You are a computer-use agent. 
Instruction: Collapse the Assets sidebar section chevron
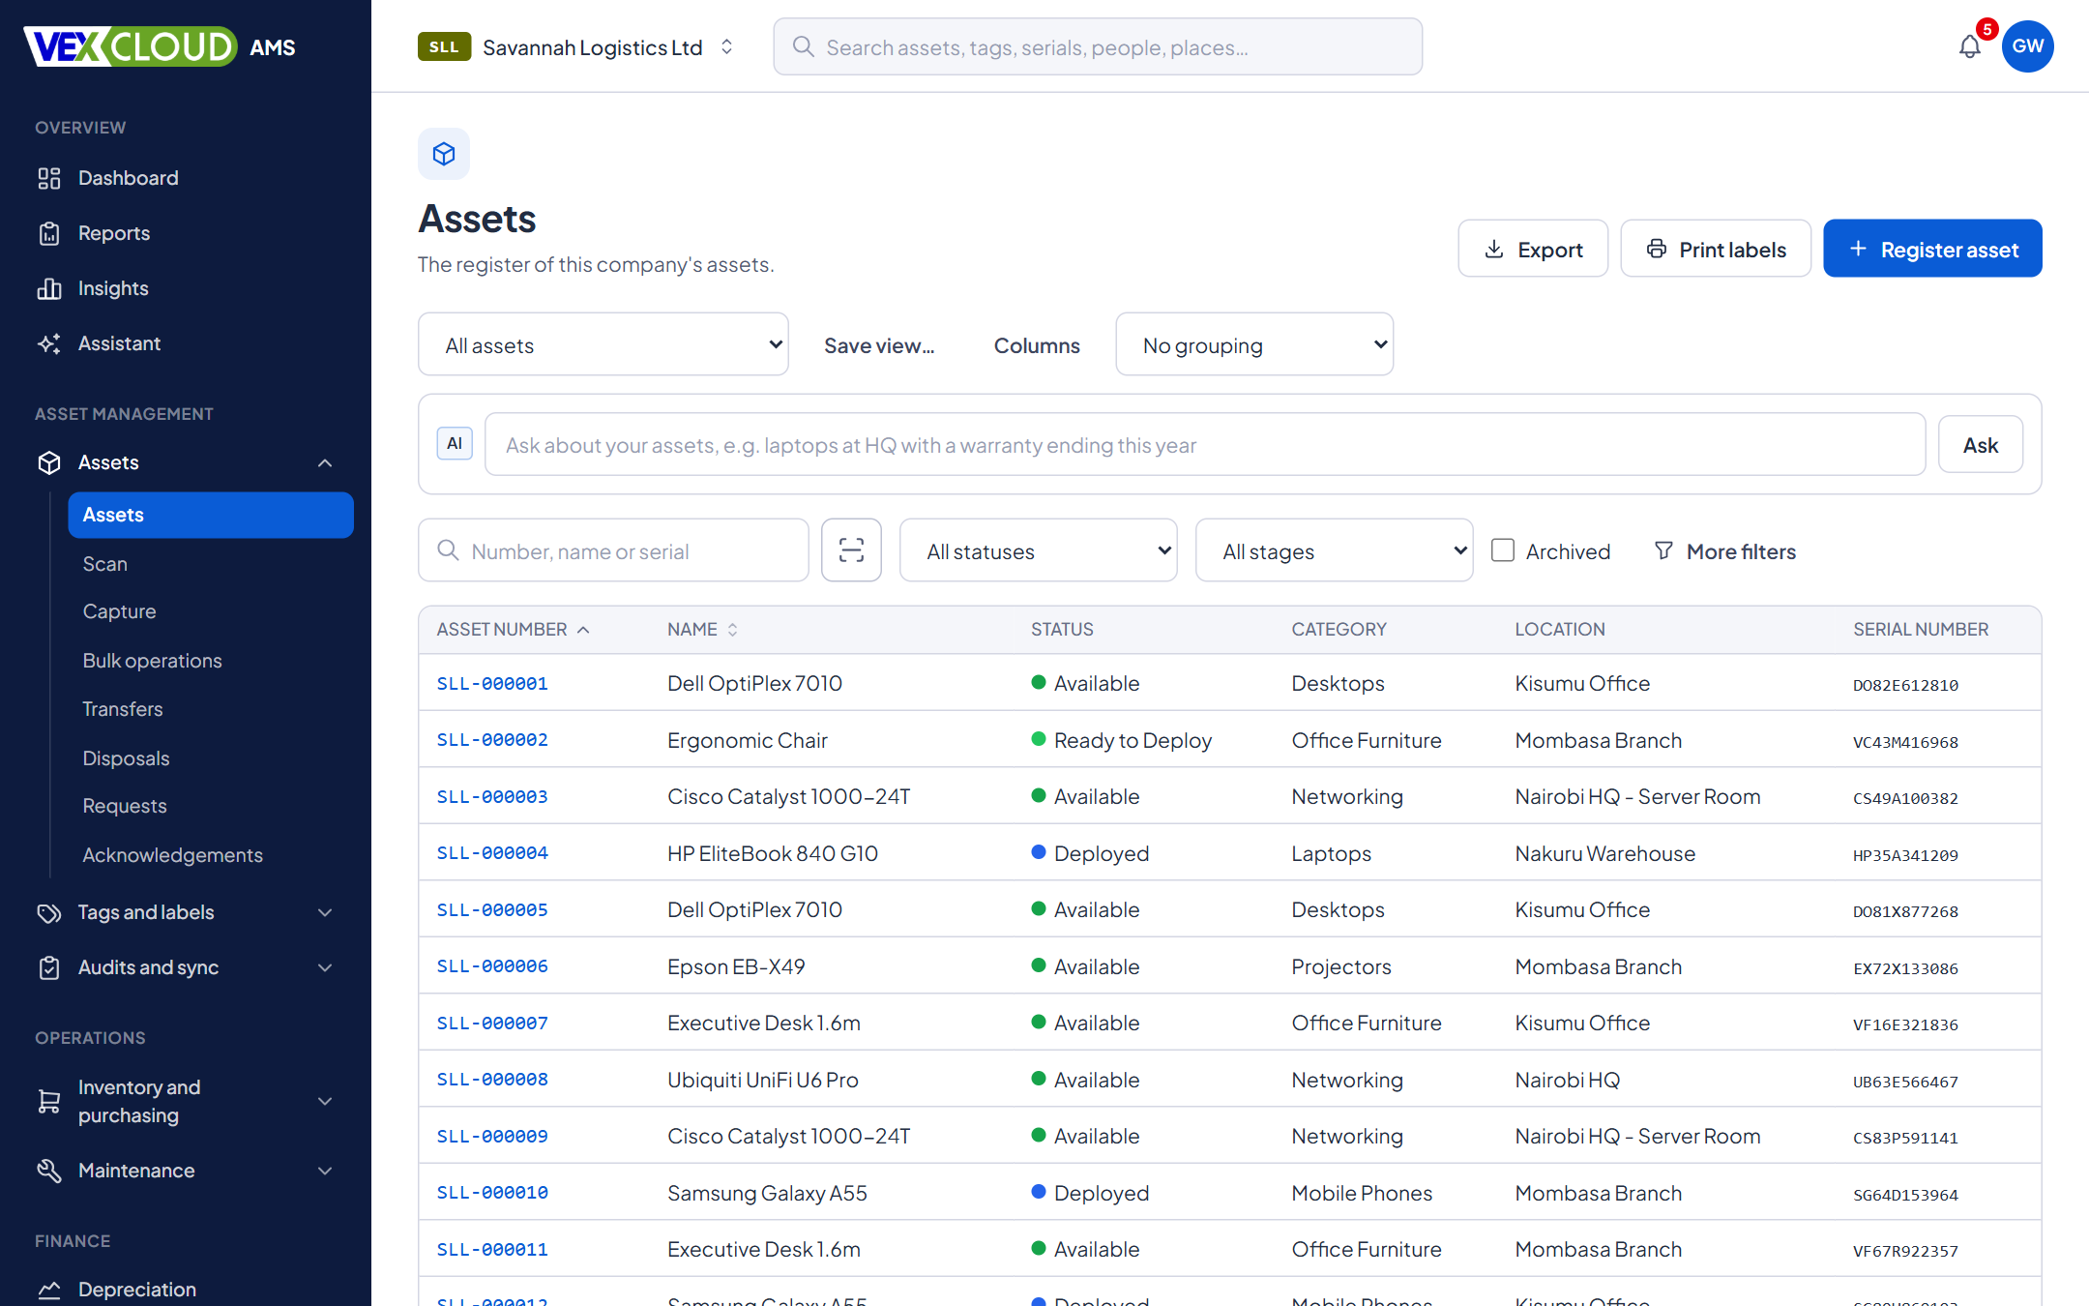point(325,462)
